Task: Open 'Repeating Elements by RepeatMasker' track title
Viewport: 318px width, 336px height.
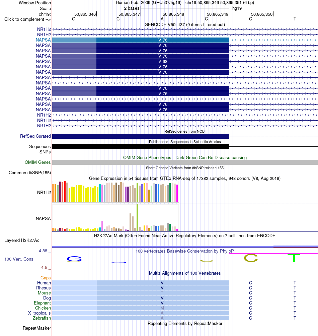Action: [185, 324]
